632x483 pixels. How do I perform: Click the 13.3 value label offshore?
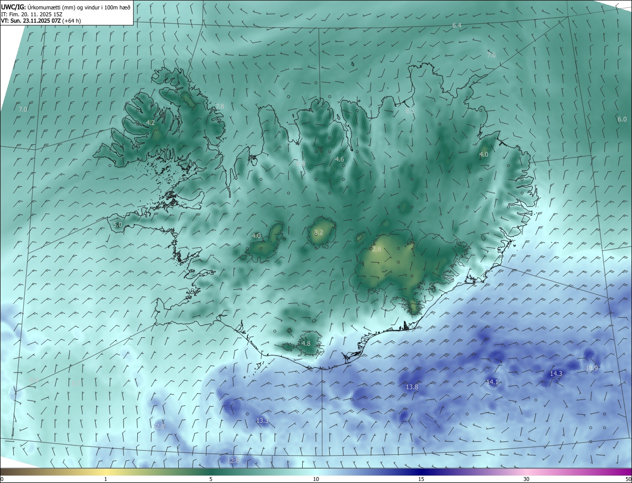tap(263, 420)
